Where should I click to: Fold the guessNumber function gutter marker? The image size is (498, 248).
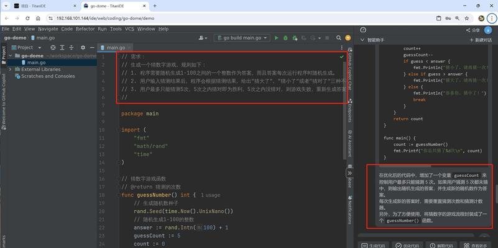(x=119, y=195)
